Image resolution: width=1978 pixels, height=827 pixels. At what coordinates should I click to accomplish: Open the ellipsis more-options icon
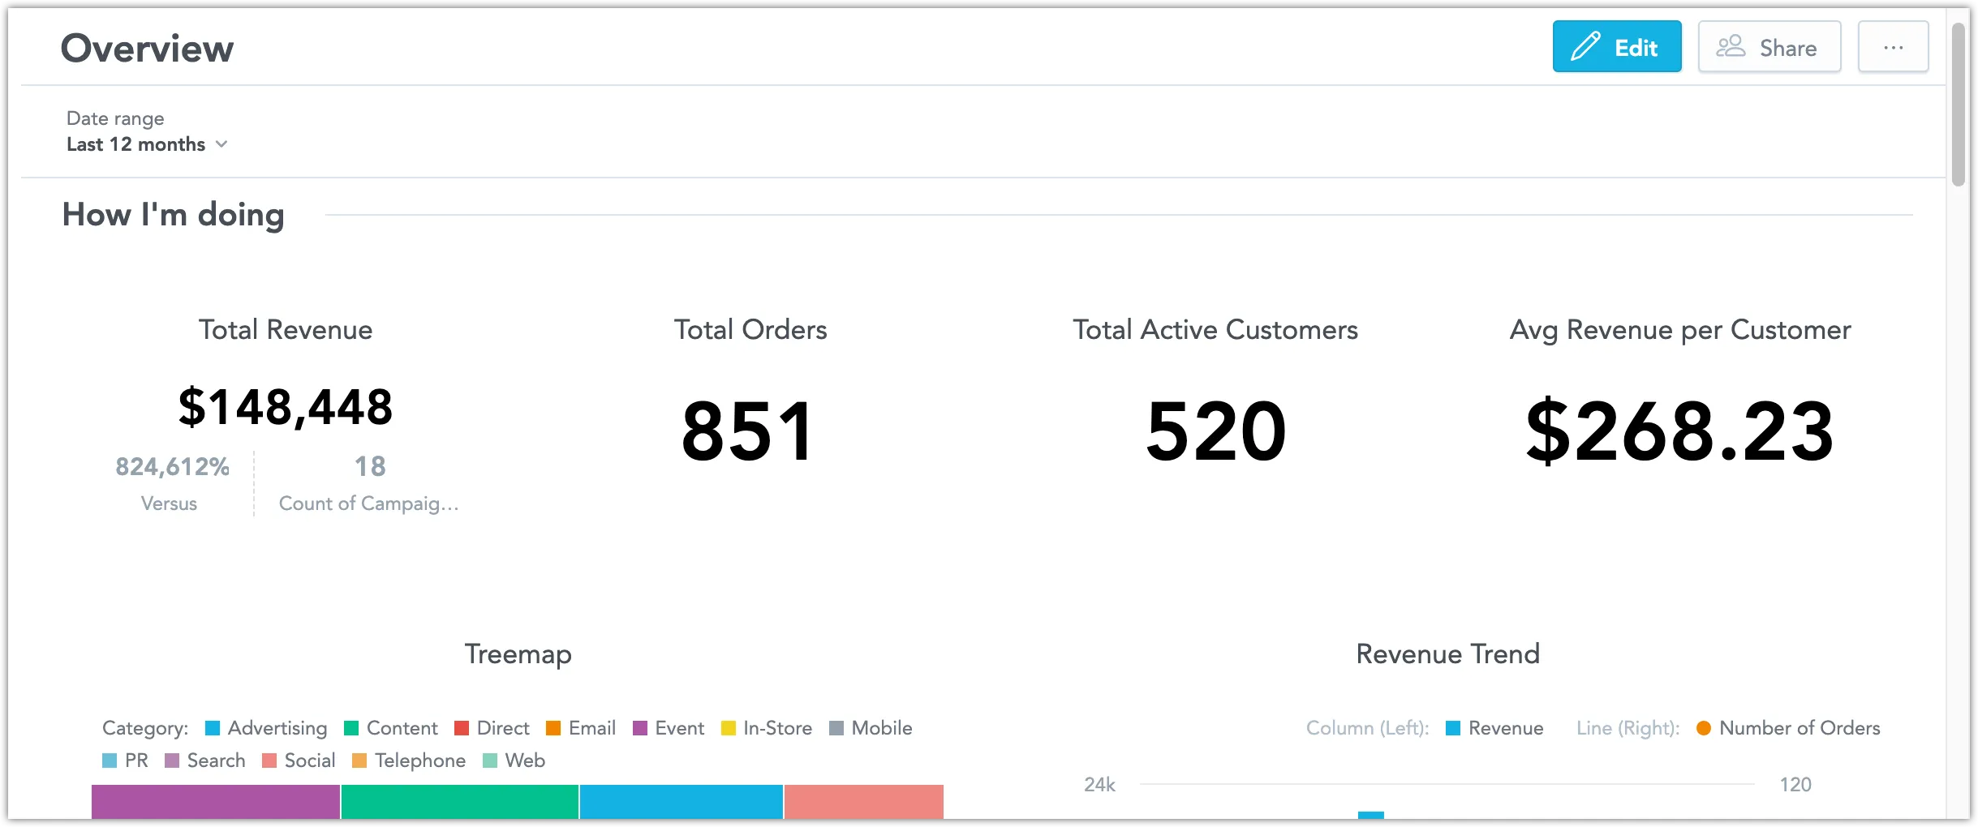click(x=1894, y=46)
